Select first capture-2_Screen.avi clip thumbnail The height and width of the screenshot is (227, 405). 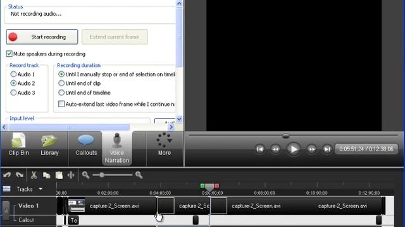(77, 206)
